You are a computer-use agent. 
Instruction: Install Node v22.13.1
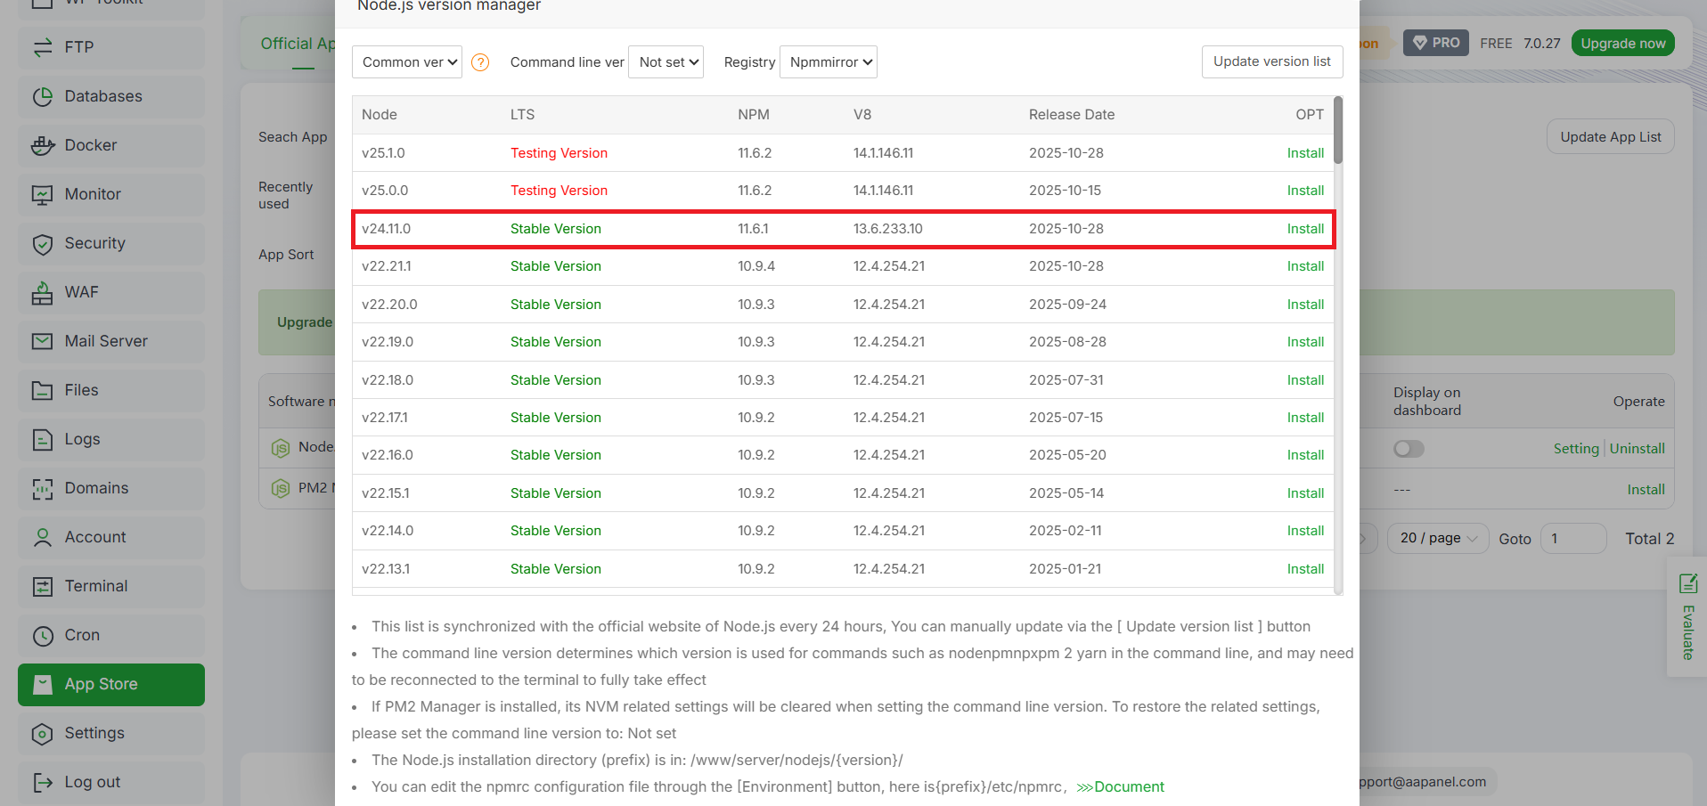(1305, 569)
